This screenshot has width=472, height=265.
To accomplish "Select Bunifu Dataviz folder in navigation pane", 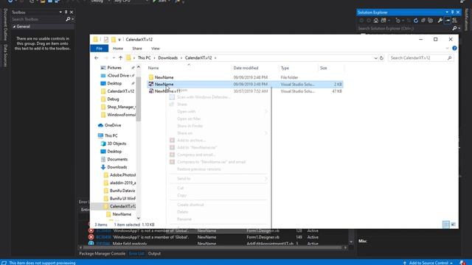I will (x=122, y=191).
